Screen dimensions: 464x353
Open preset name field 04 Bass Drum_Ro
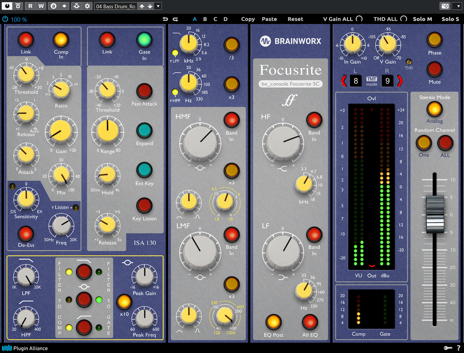point(116,6)
